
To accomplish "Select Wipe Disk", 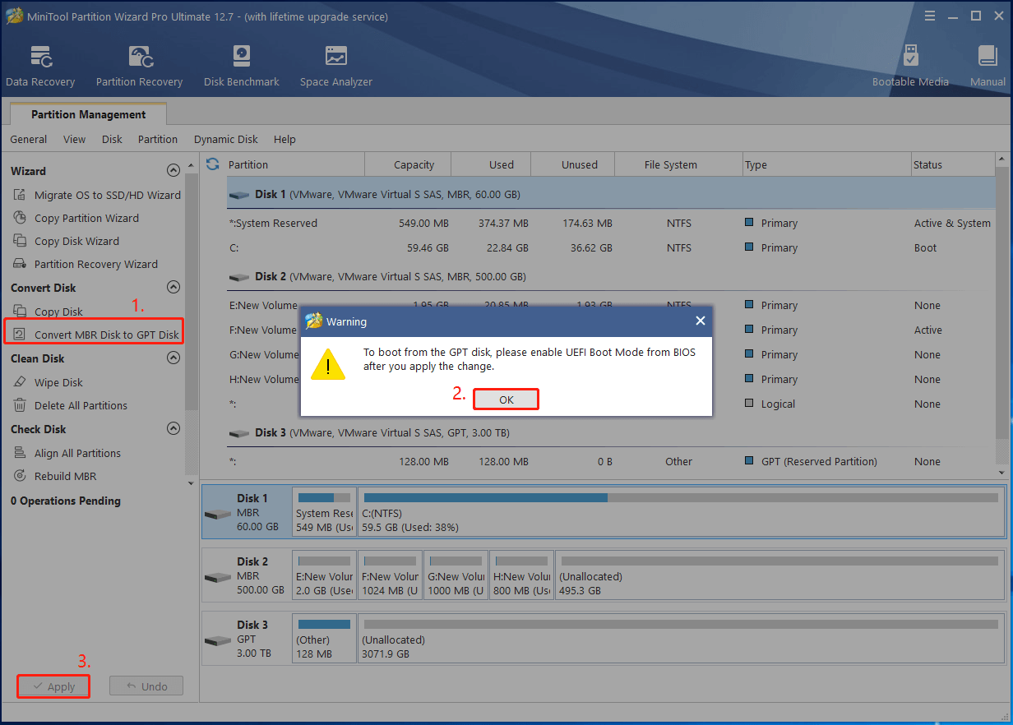I will (48, 382).
